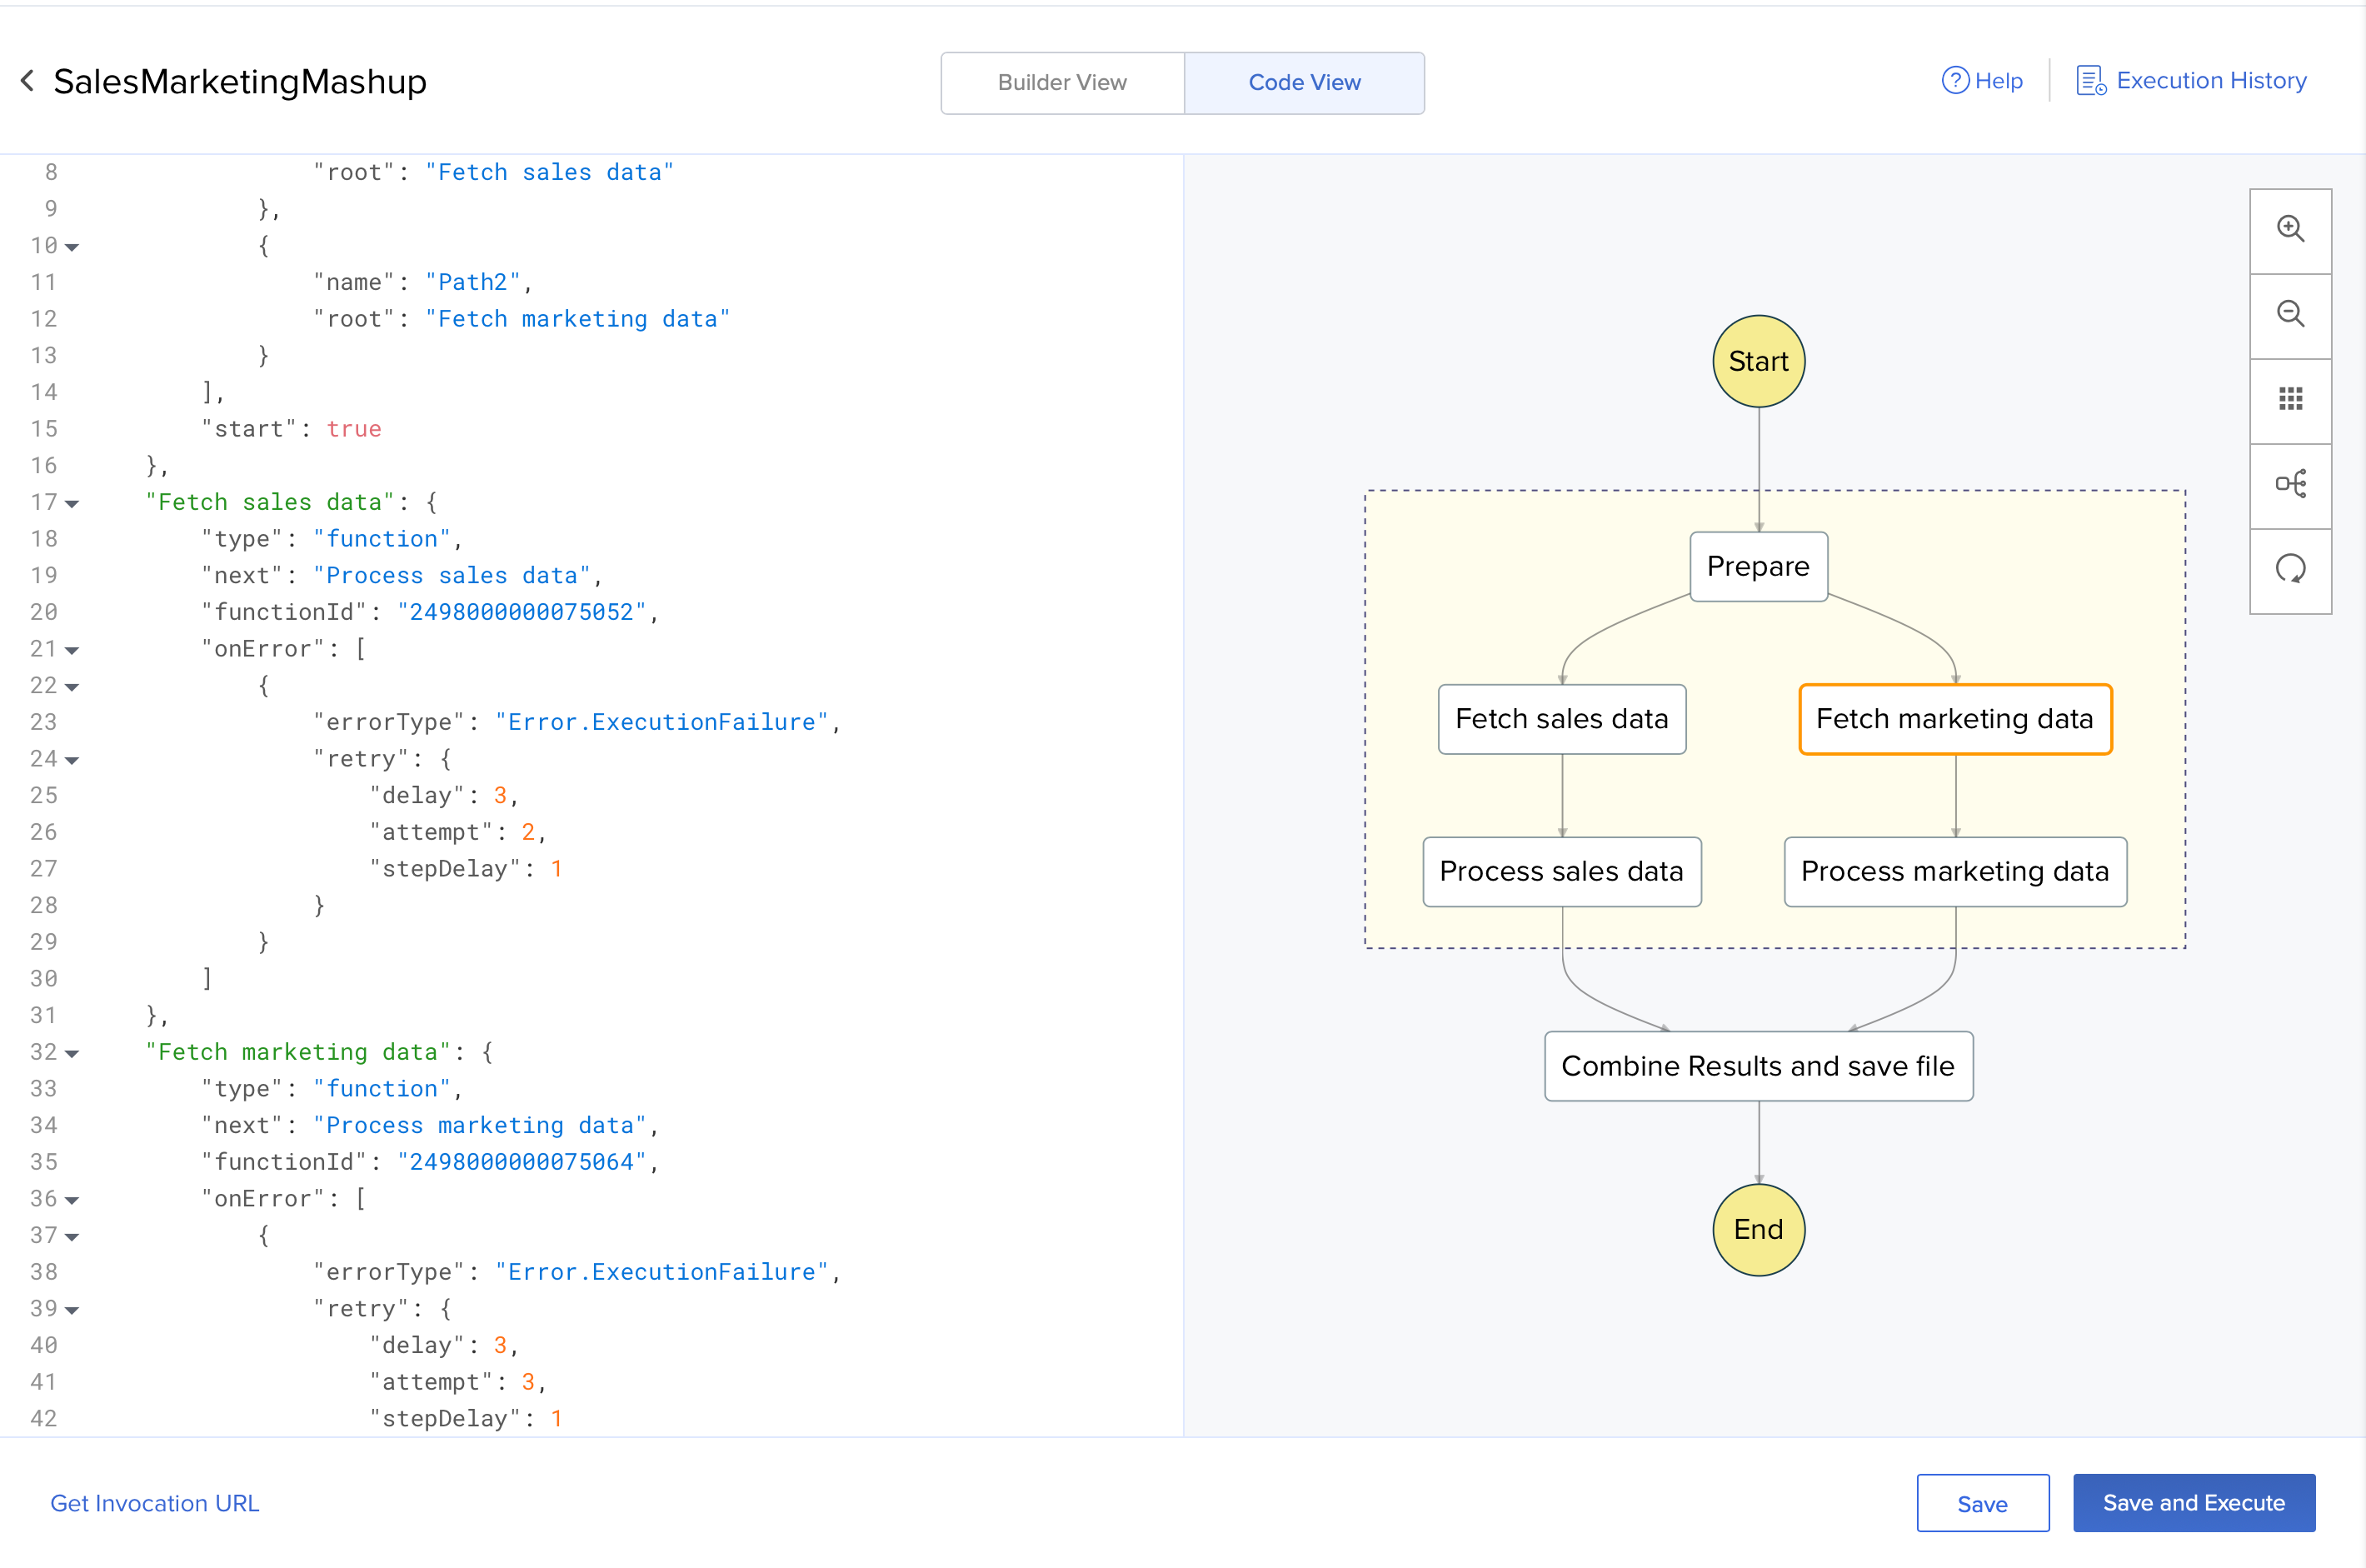Switch to Builder View tab
Viewport: 2366px width, 1568px height.
point(1062,83)
